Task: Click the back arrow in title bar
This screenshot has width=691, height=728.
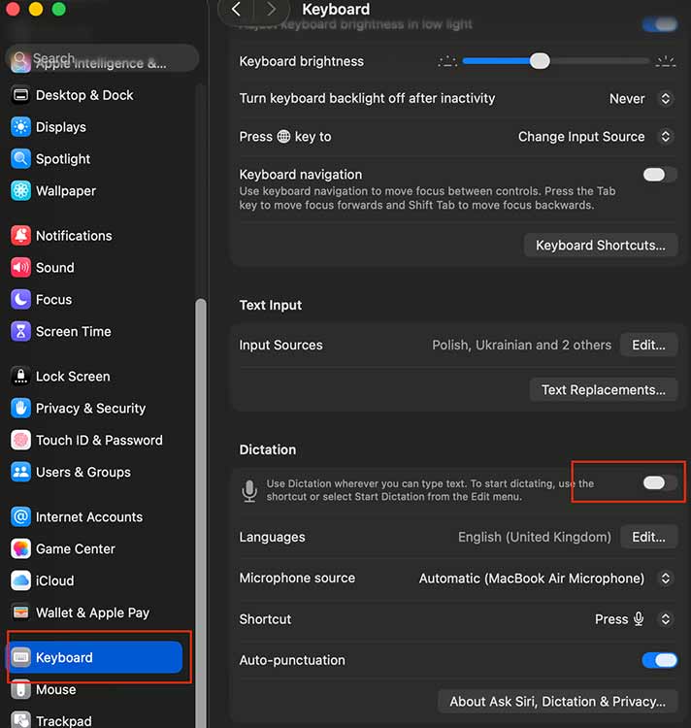Action: tap(236, 10)
